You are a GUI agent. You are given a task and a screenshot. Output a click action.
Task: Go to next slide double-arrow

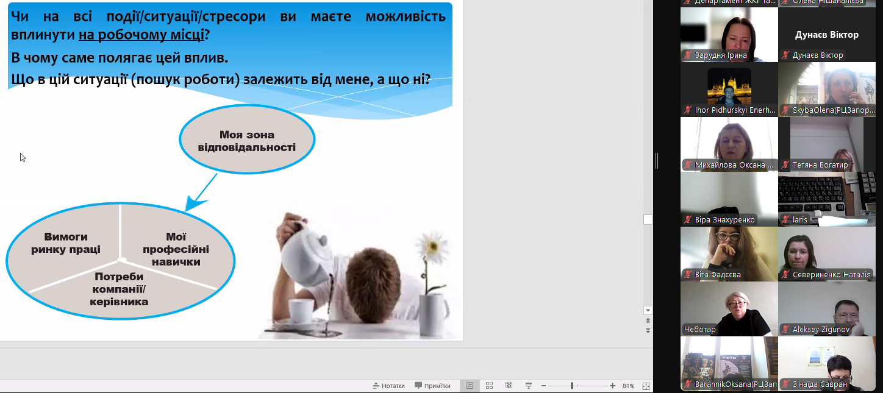pyautogui.click(x=648, y=330)
